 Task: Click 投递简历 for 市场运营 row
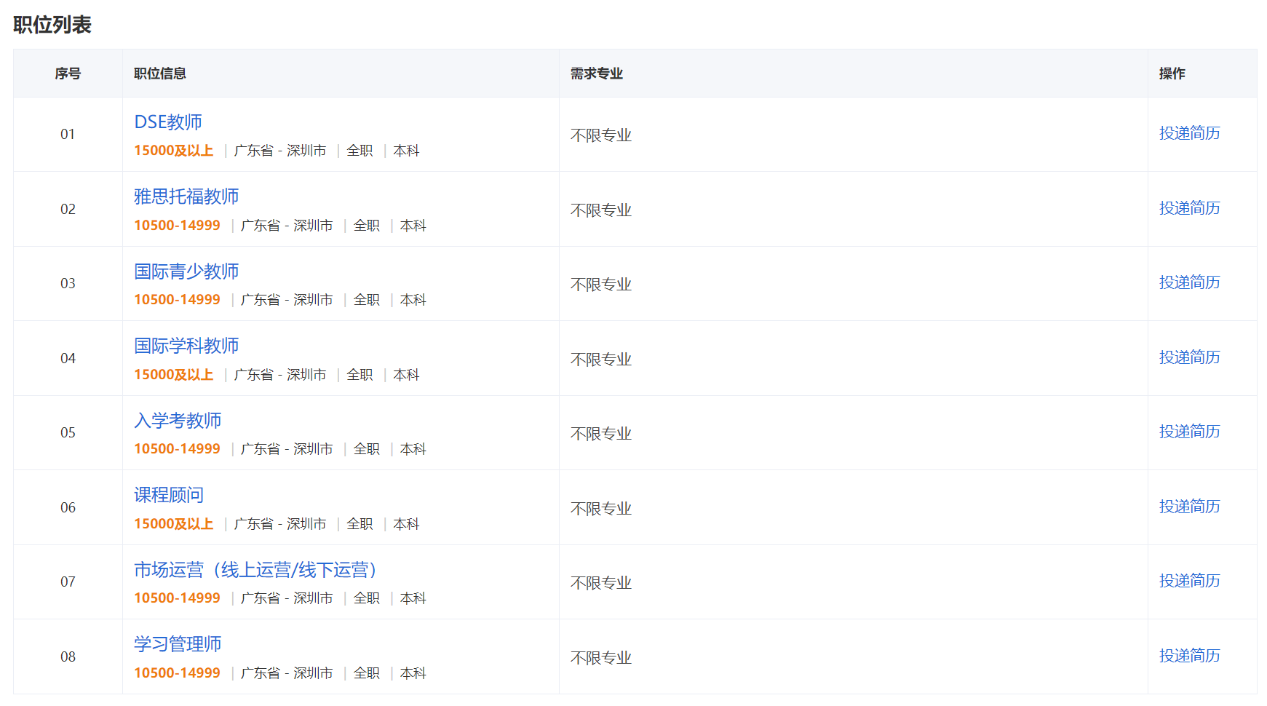1189,581
